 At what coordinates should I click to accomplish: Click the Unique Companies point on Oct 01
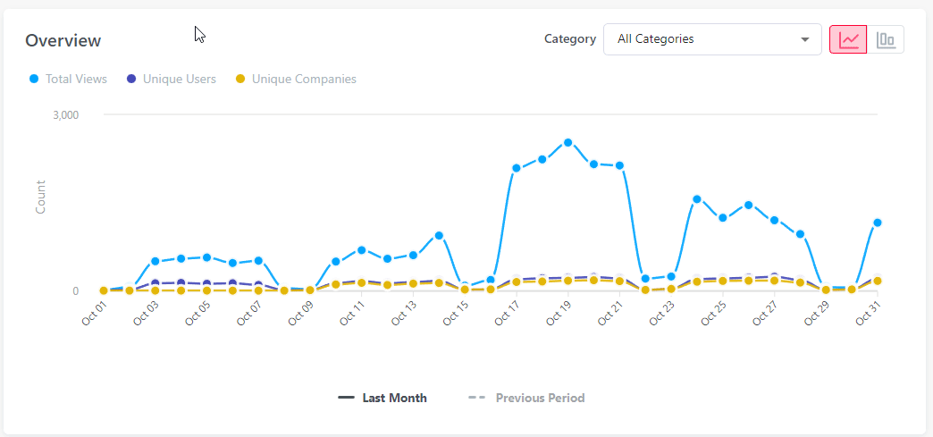click(x=104, y=290)
